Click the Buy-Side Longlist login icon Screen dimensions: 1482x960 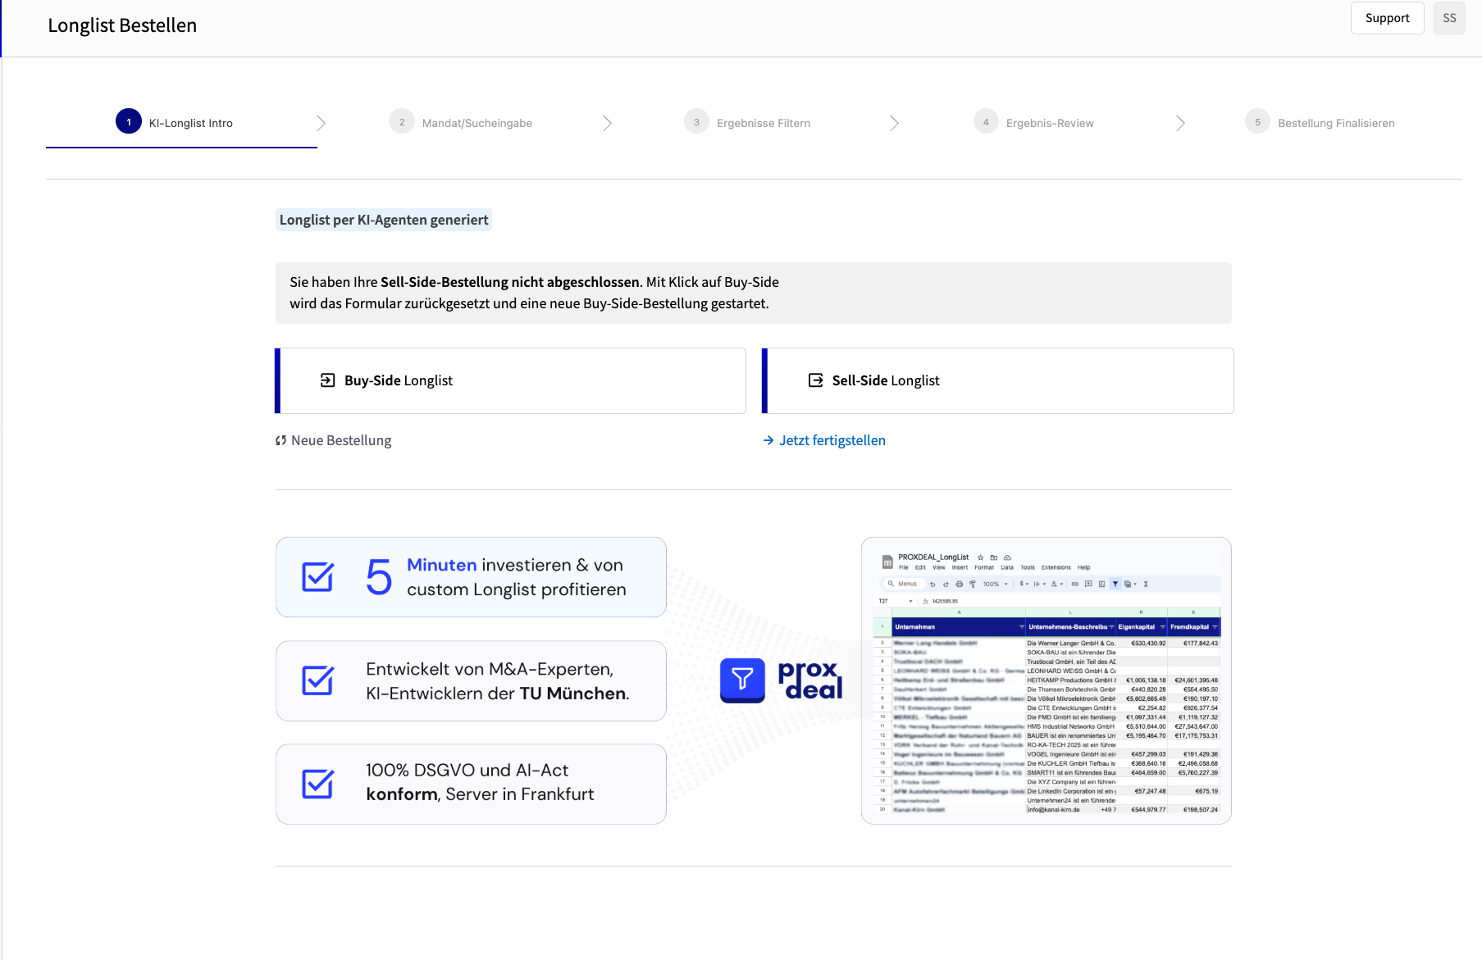pyautogui.click(x=327, y=380)
